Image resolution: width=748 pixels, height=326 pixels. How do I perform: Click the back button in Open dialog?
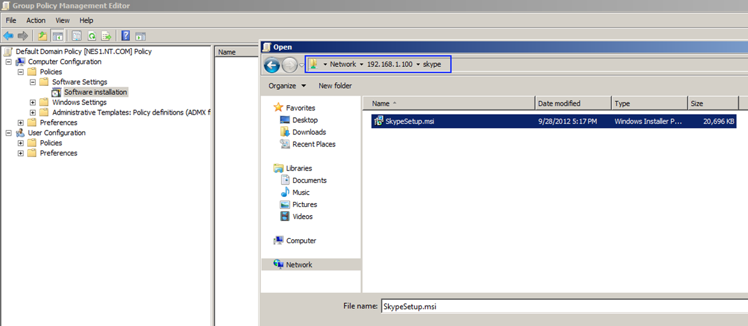point(272,64)
